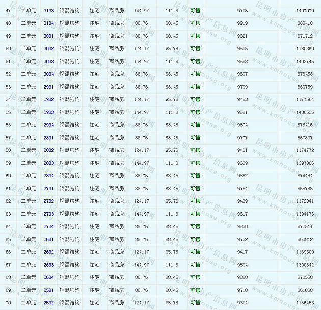Open room 3004 link
Screen dimensions: 321x310
[49, 74]
